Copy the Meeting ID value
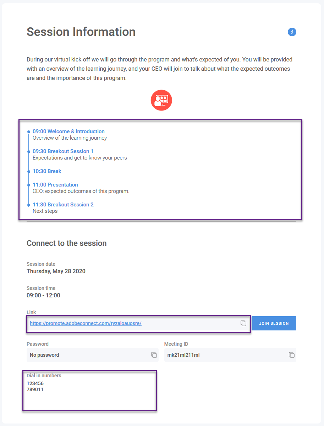This screenshot has width=324, height=426. (x=291, y=355)
